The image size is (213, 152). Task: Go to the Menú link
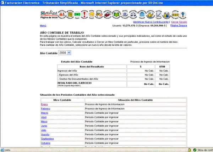(x=43, y=26)
